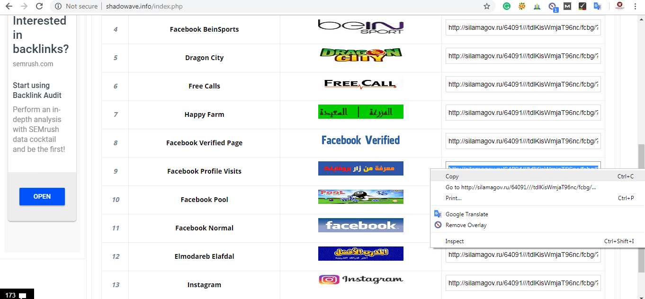Viewport: 645px width, 299px height.
Task: Open the Grammarly extension icon
Action: [x=507, y=6]
